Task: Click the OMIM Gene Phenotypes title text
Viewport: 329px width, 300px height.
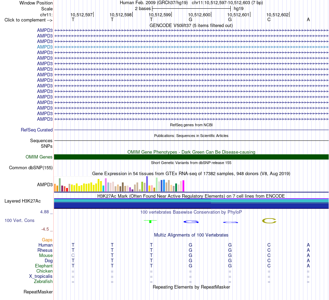Action: pos(191,152)
